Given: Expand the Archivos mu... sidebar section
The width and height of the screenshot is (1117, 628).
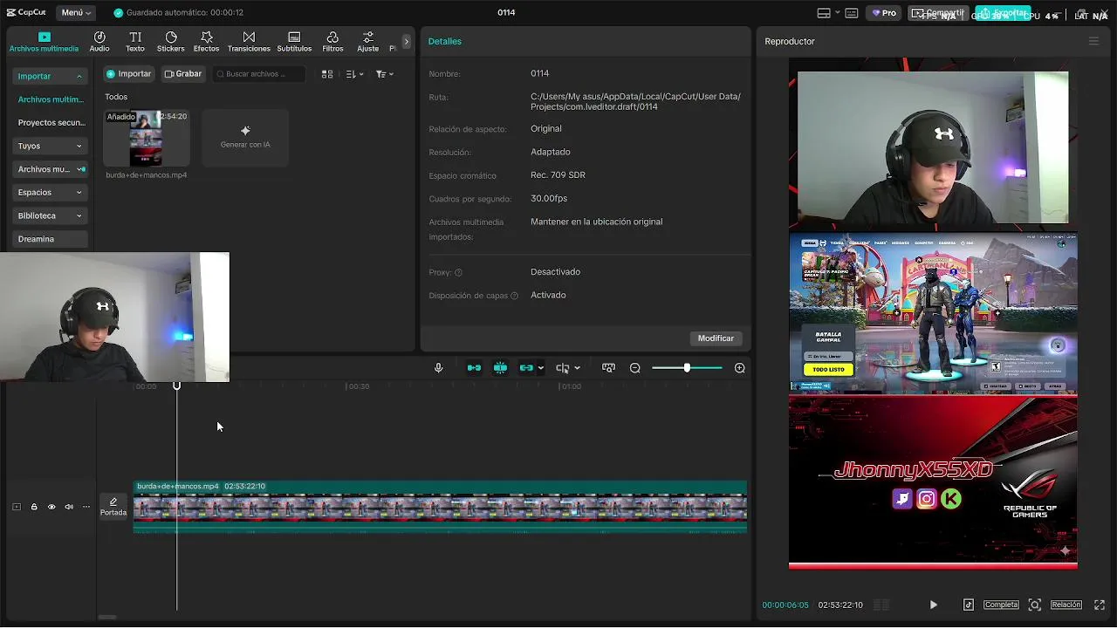Looking at the screenshot, I should pos(50,169).
